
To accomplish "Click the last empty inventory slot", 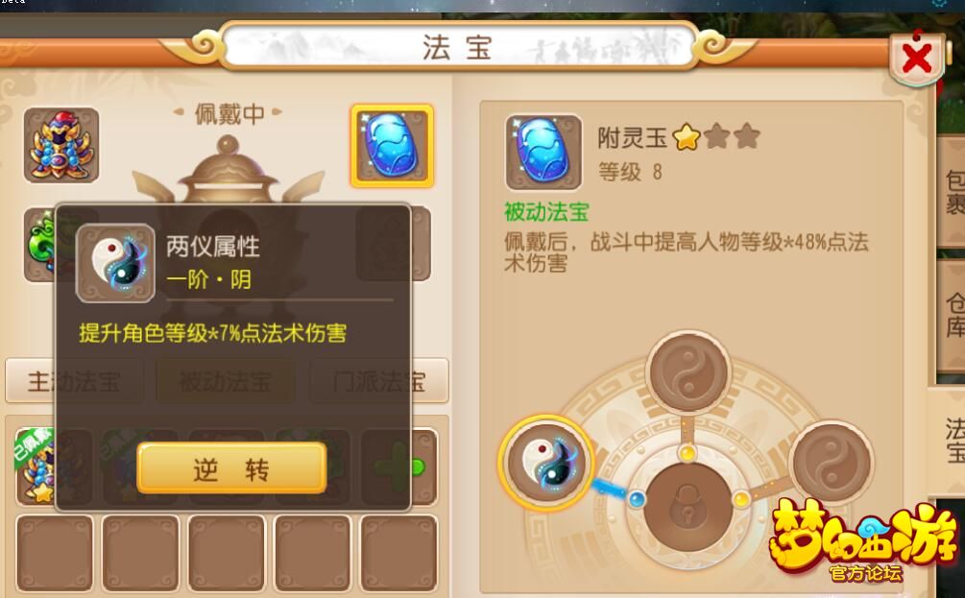I will (x=398, y=553).
